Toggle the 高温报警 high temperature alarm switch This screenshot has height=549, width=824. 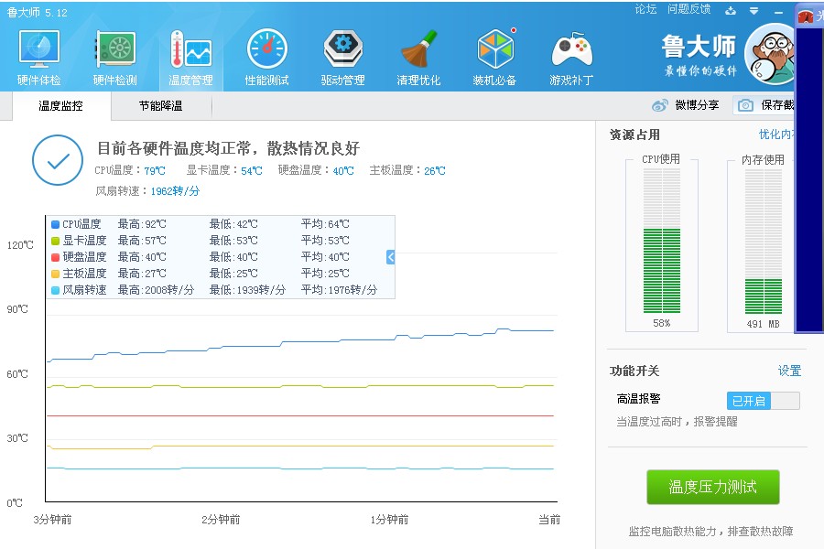pyautogui.click(x=763, y=401)
